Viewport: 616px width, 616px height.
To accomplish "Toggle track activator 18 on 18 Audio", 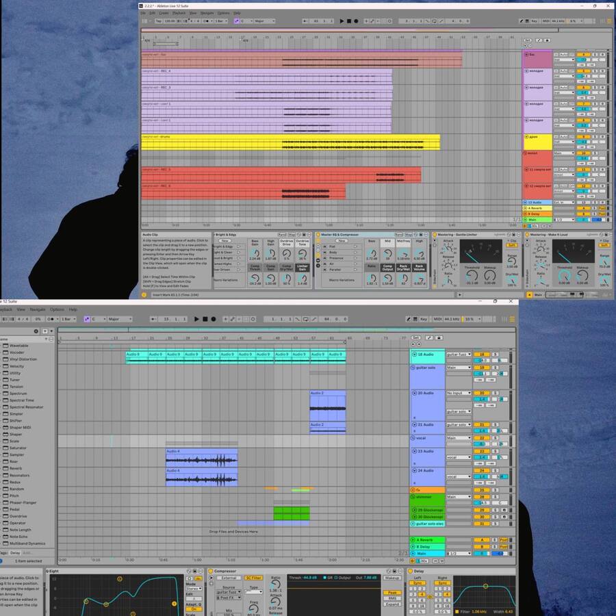I will 482,355.
